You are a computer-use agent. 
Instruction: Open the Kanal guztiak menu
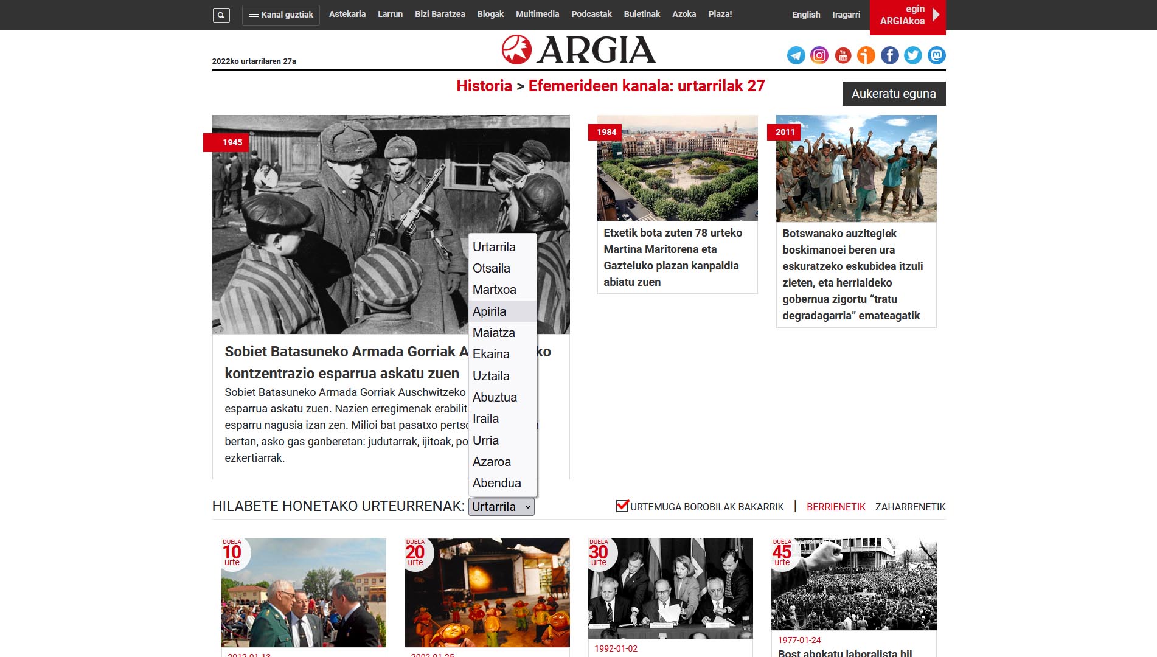click(281, 15)
